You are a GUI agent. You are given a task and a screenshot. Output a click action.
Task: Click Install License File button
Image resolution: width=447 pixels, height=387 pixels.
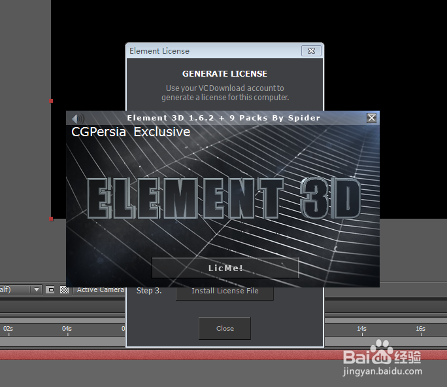(x=225, y=292)
